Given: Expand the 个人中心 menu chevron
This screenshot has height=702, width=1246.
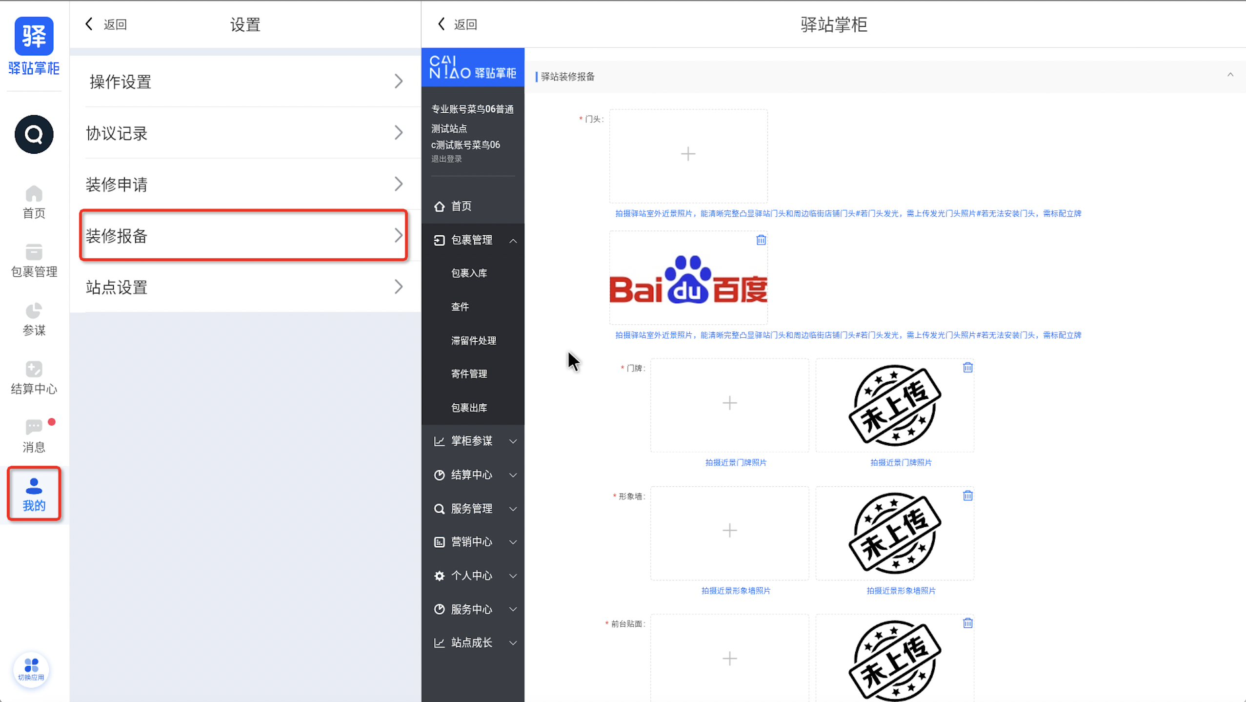Looking at the screenshot, I should pos(513,576).
